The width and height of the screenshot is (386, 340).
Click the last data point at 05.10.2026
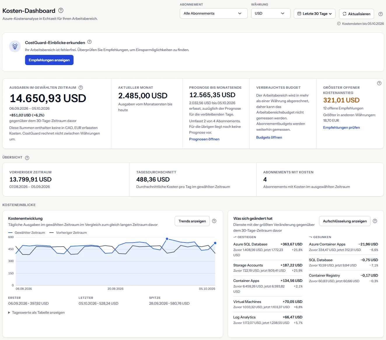point(215,243)
